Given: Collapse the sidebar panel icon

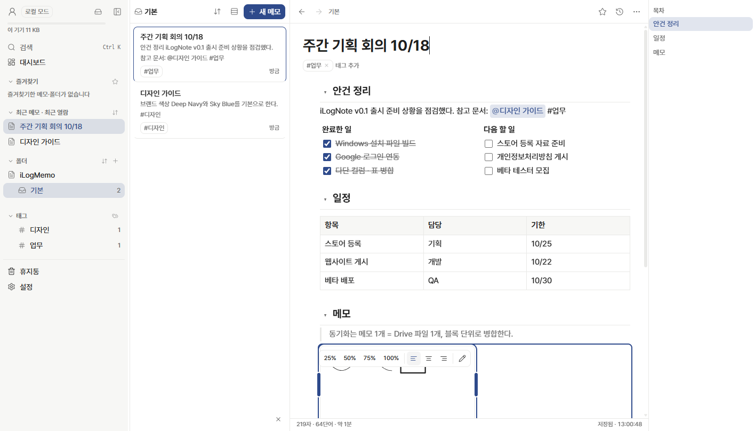Looking at the screenshot, I should [x=117, y=11].
